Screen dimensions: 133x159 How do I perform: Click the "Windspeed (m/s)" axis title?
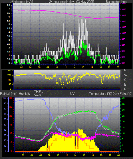tap(21, 2)
